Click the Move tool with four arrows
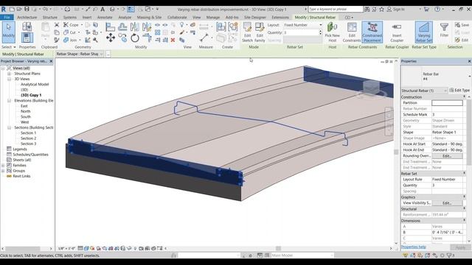The width and height of the screenshot is (472, 265). click(111, 38)
